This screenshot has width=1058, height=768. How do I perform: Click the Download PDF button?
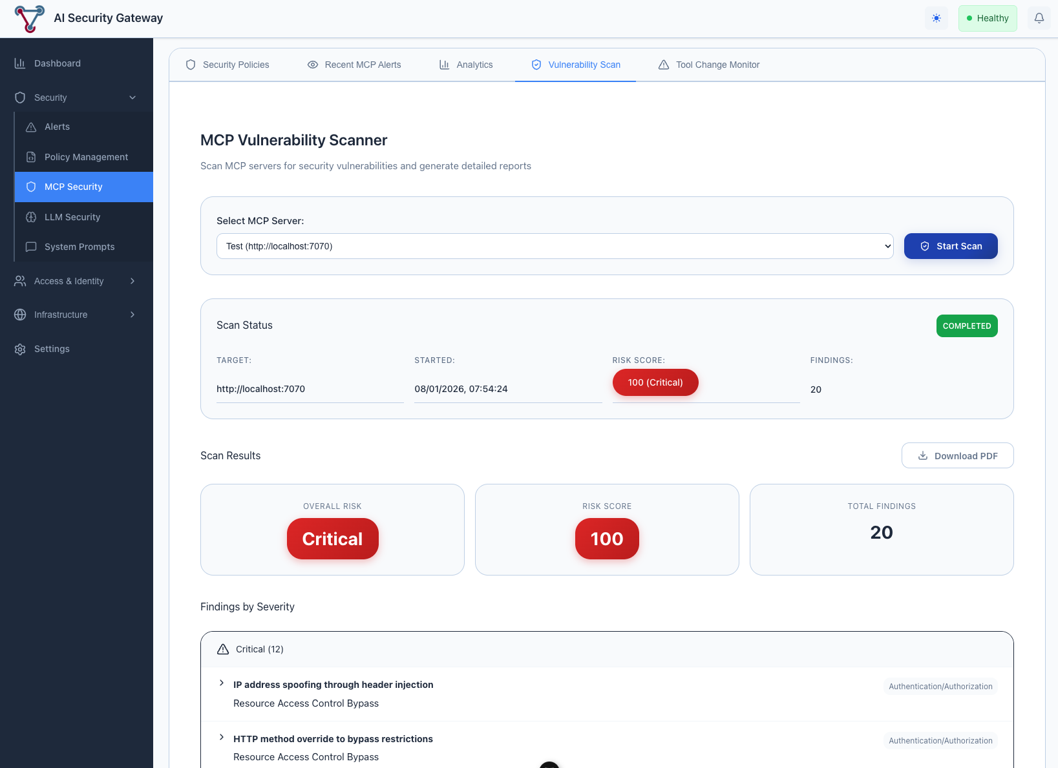click(x=957, y=455)
